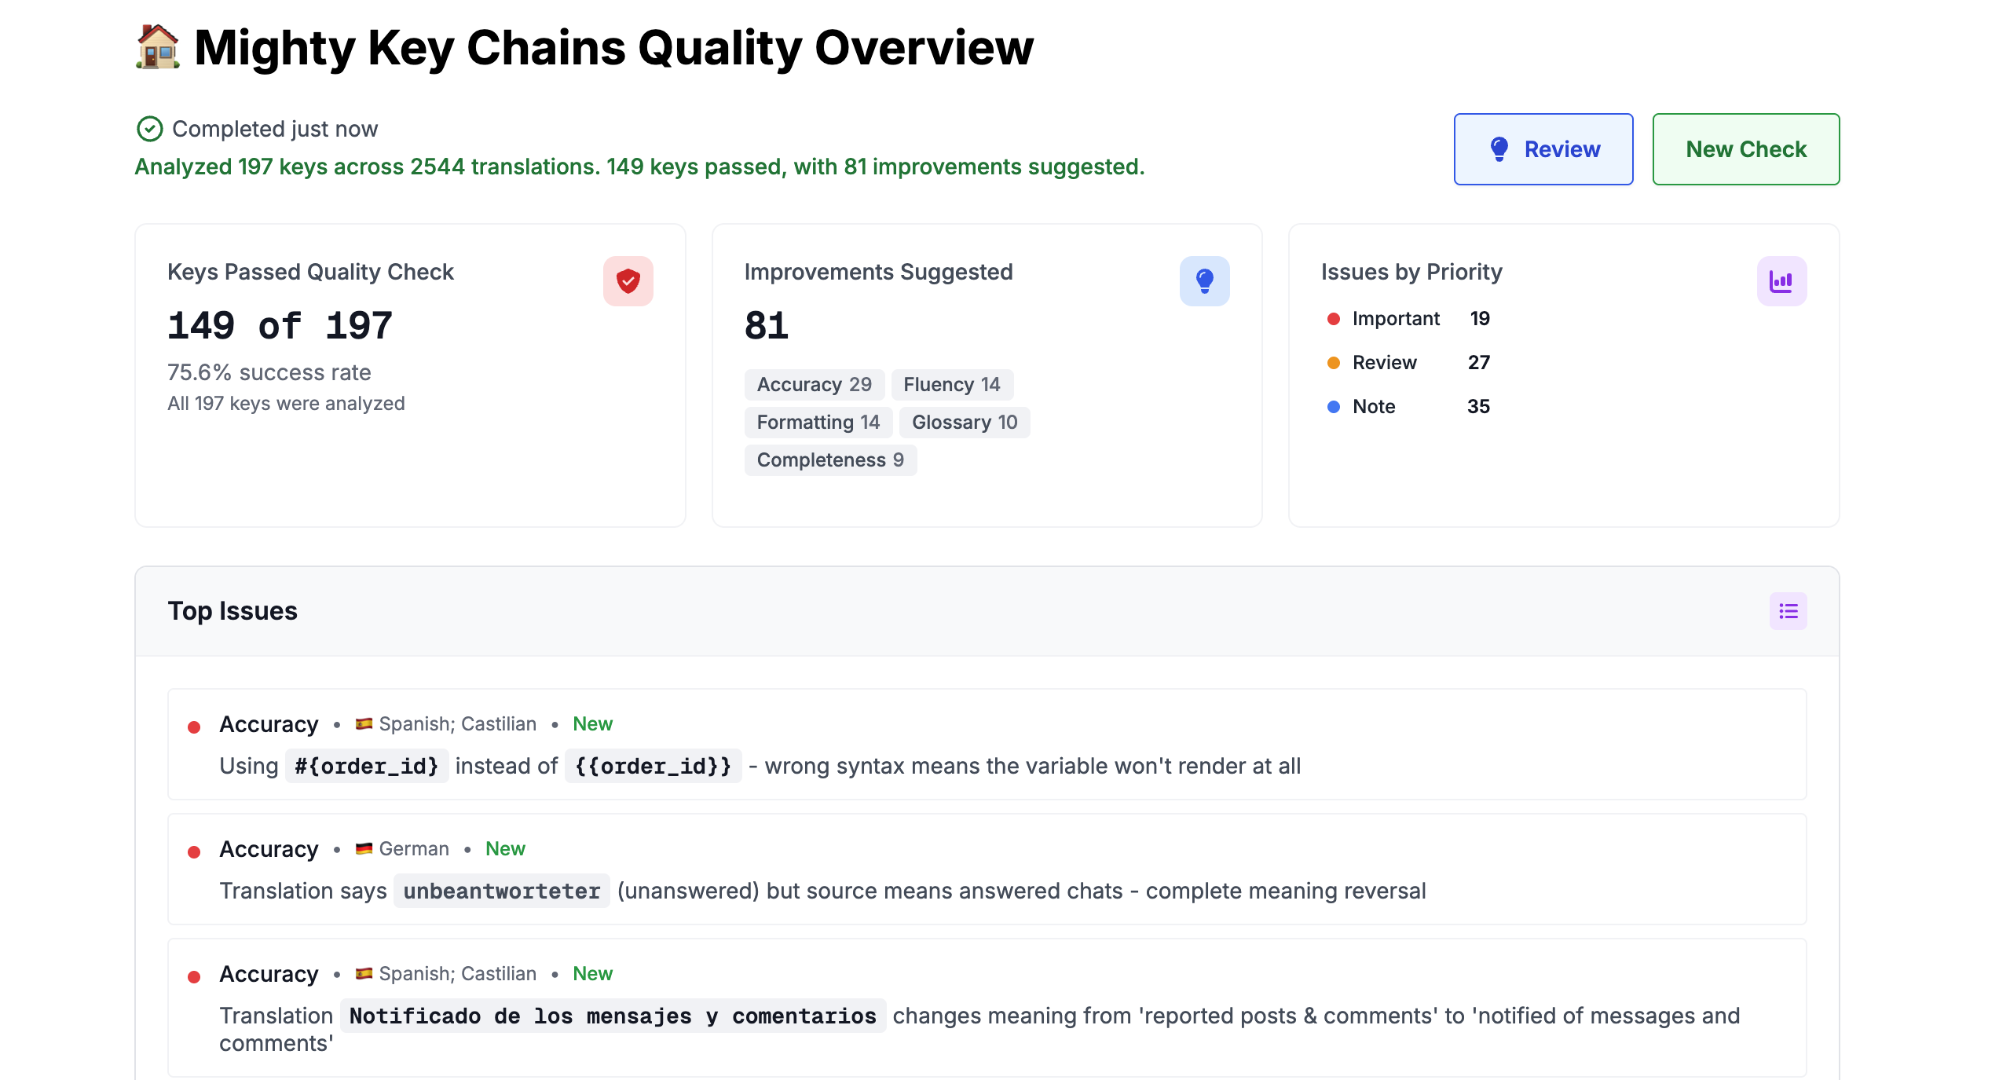This screenshot has width=2010, height=1080.
Task: Click the shield icon on Keys Passed card
Action: coord(628,280)
